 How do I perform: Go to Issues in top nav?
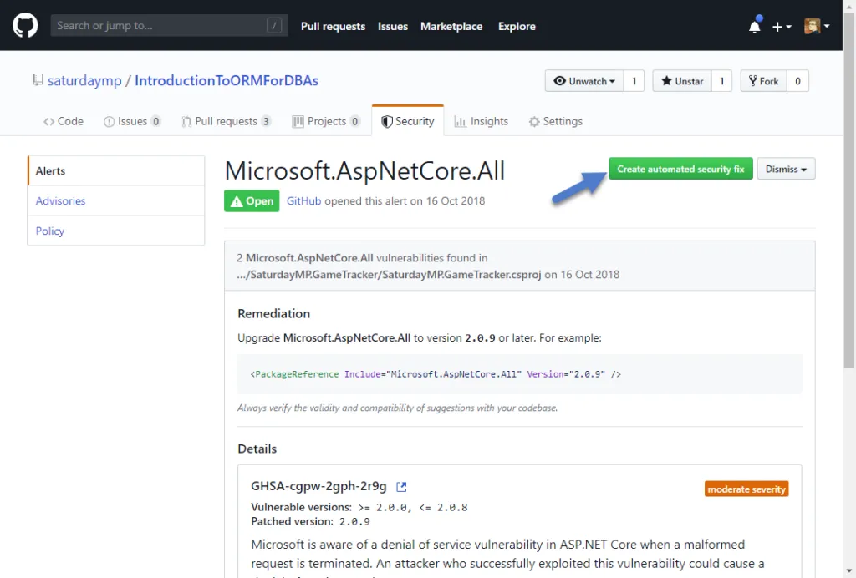[393, 26]
